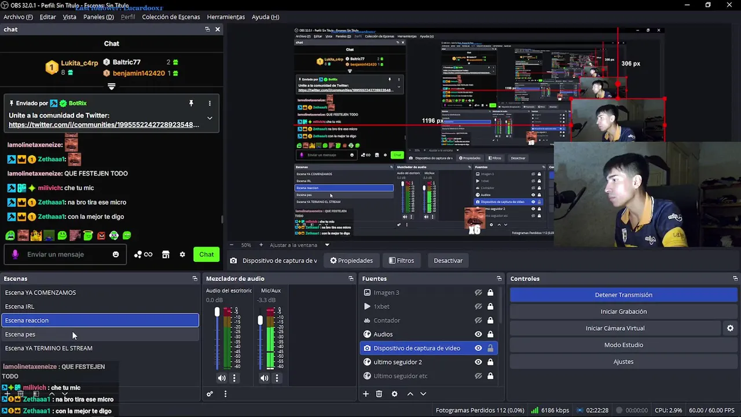Mute the Mic/Aux channel
This screenshot has height=417, width=741.
coord(264,378)
